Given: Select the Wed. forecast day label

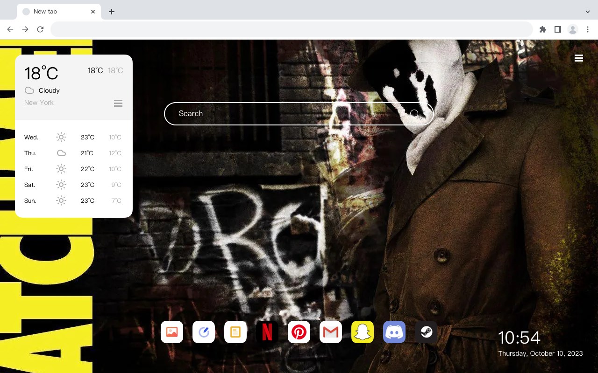Looking at the screenshot, I should pos(31,137).
